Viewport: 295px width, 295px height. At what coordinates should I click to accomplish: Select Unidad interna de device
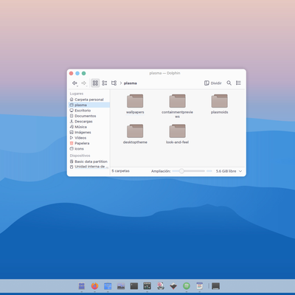(x=88, y=167)
